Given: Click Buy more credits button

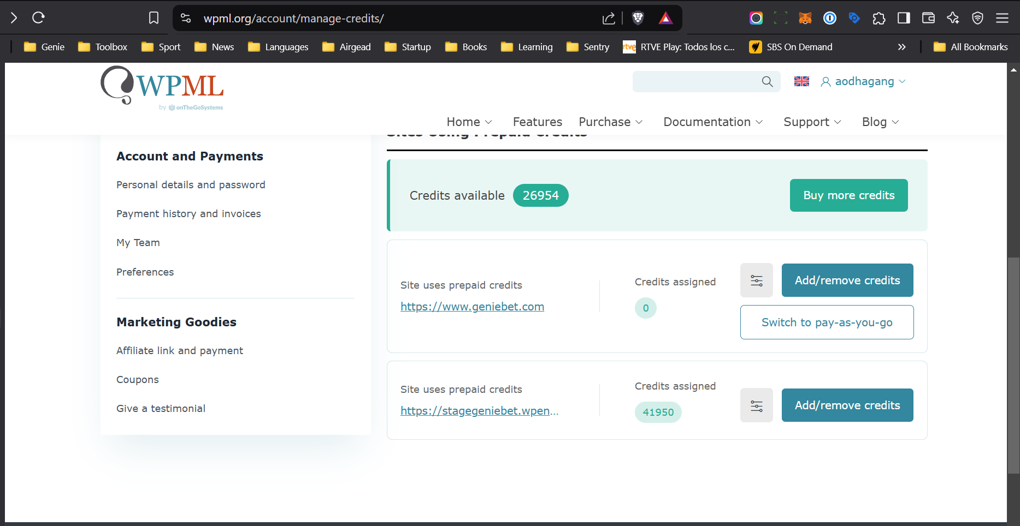Looking at the screenshot, I should pyautogui.click(x=849, y=195).
